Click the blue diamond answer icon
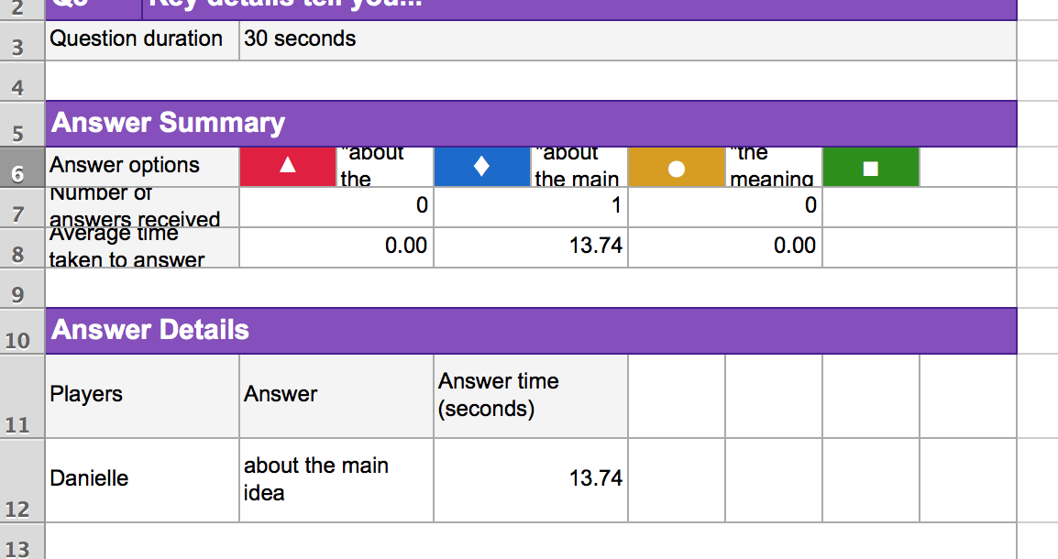Screen dimensions: 1058x559 (482, 167)
